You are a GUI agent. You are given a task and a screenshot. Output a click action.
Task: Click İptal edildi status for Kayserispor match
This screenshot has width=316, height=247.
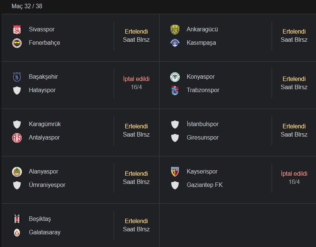coord(294,174)
